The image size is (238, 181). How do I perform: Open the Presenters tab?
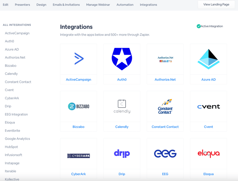22,5
